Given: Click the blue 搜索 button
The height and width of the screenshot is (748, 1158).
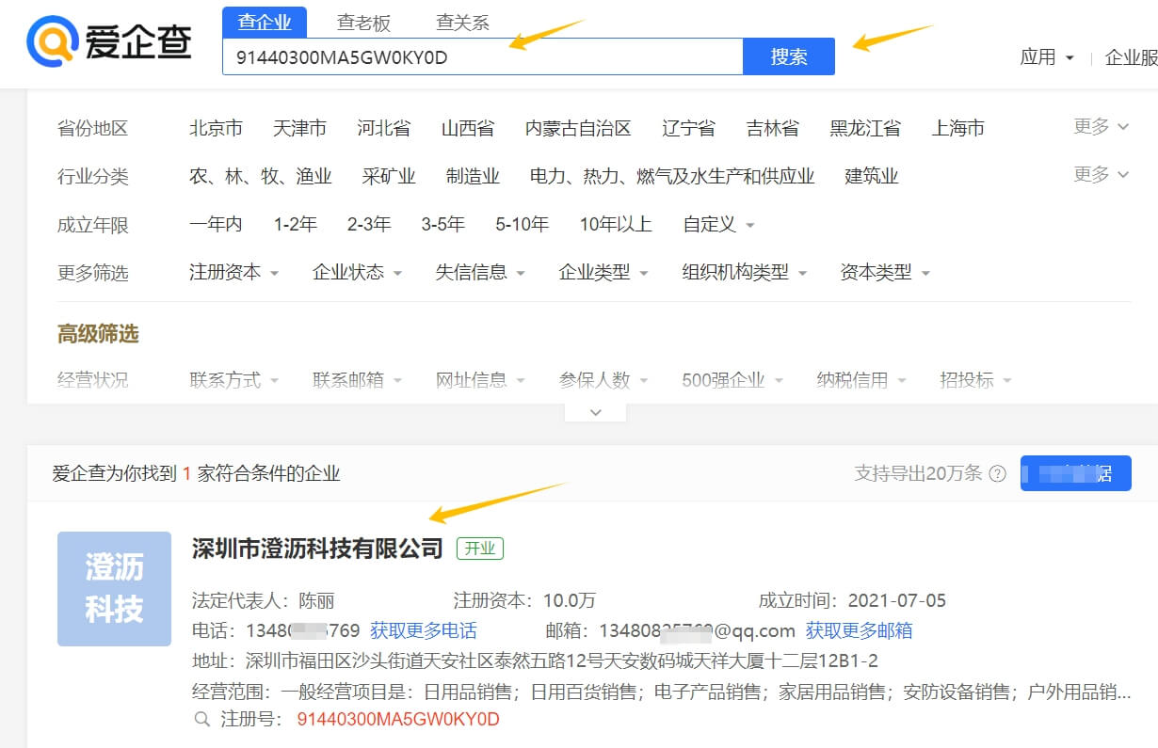Looking at the screenshot, I should [x=789, y=56].
